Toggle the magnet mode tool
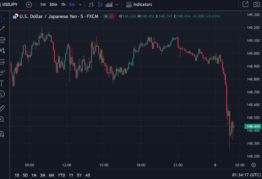Viewport: 262px width, 179px height. pos(2,134)
